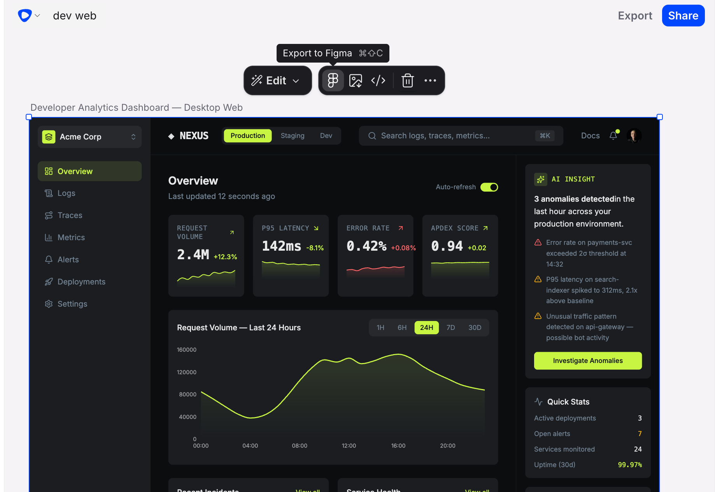This screenshot has height=492, width=715.
Task: Click the Metrics bar-chart icon
Action: click(x=49, y=237)
